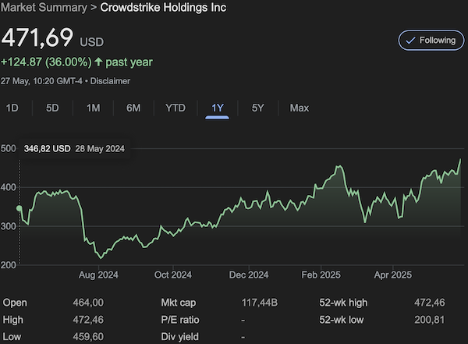Viewport: 468px width, 344px height.
Task: Click the Feb 2025 axis label
Action: tap(321, 275)
